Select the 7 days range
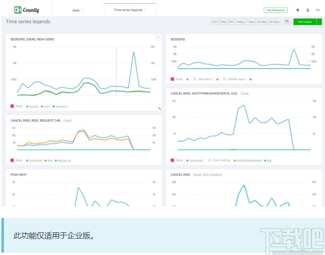This screenshot has width=325, height=255. click(x=250, y=22)
